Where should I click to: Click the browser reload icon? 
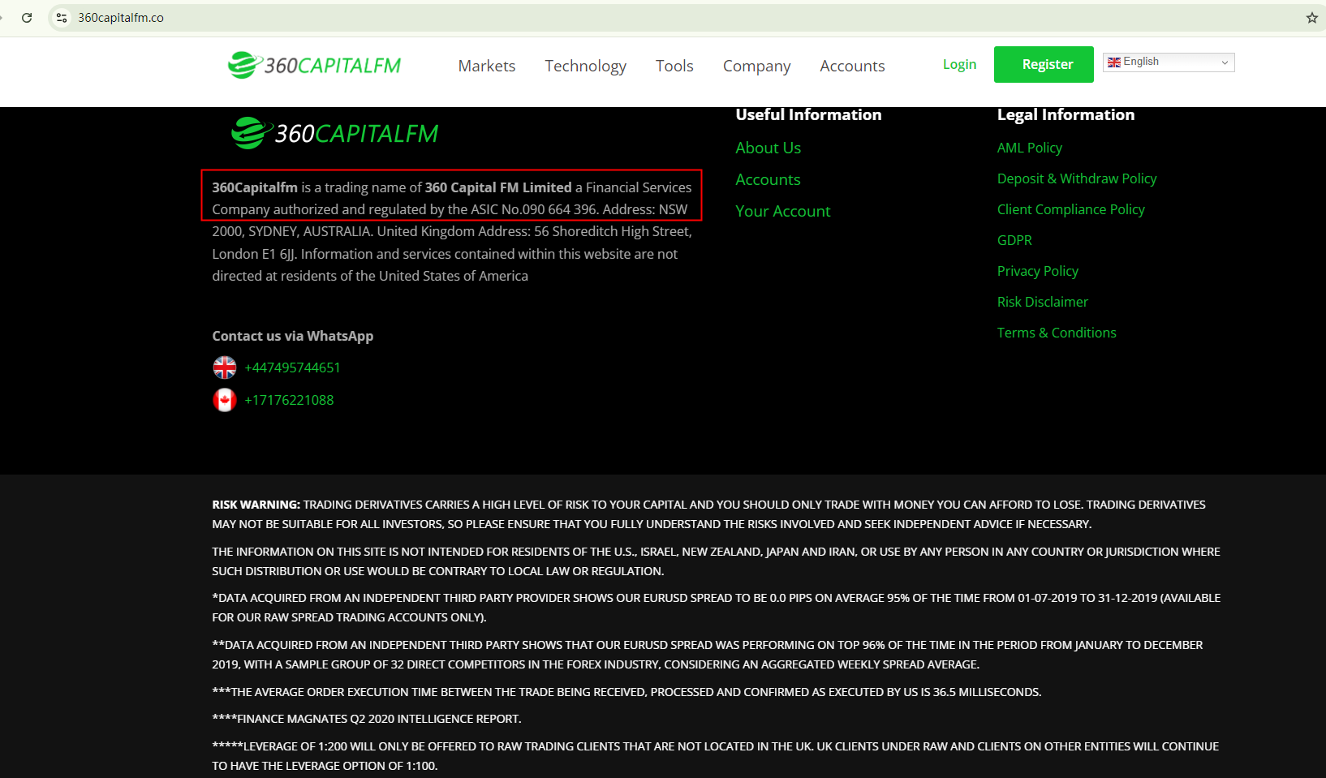[x=27, y=18]
